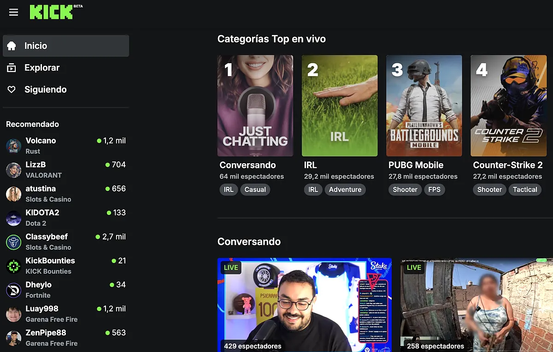Open Volcano's channel avatar

tap(14, 146)
